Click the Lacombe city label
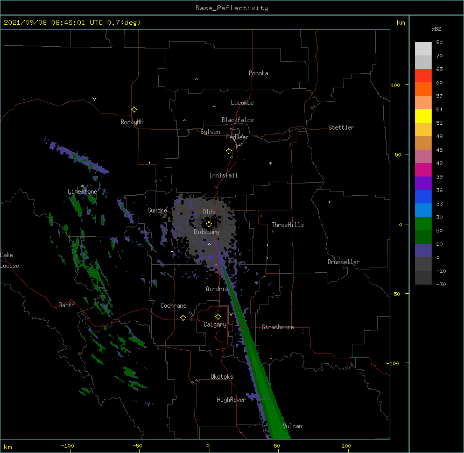464x453 pixels. tap(242, 103)
